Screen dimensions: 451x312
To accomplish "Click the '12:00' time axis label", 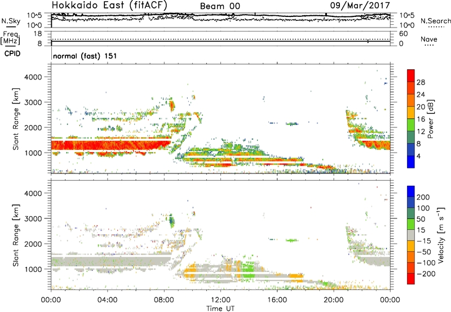I will click(220, 300).
